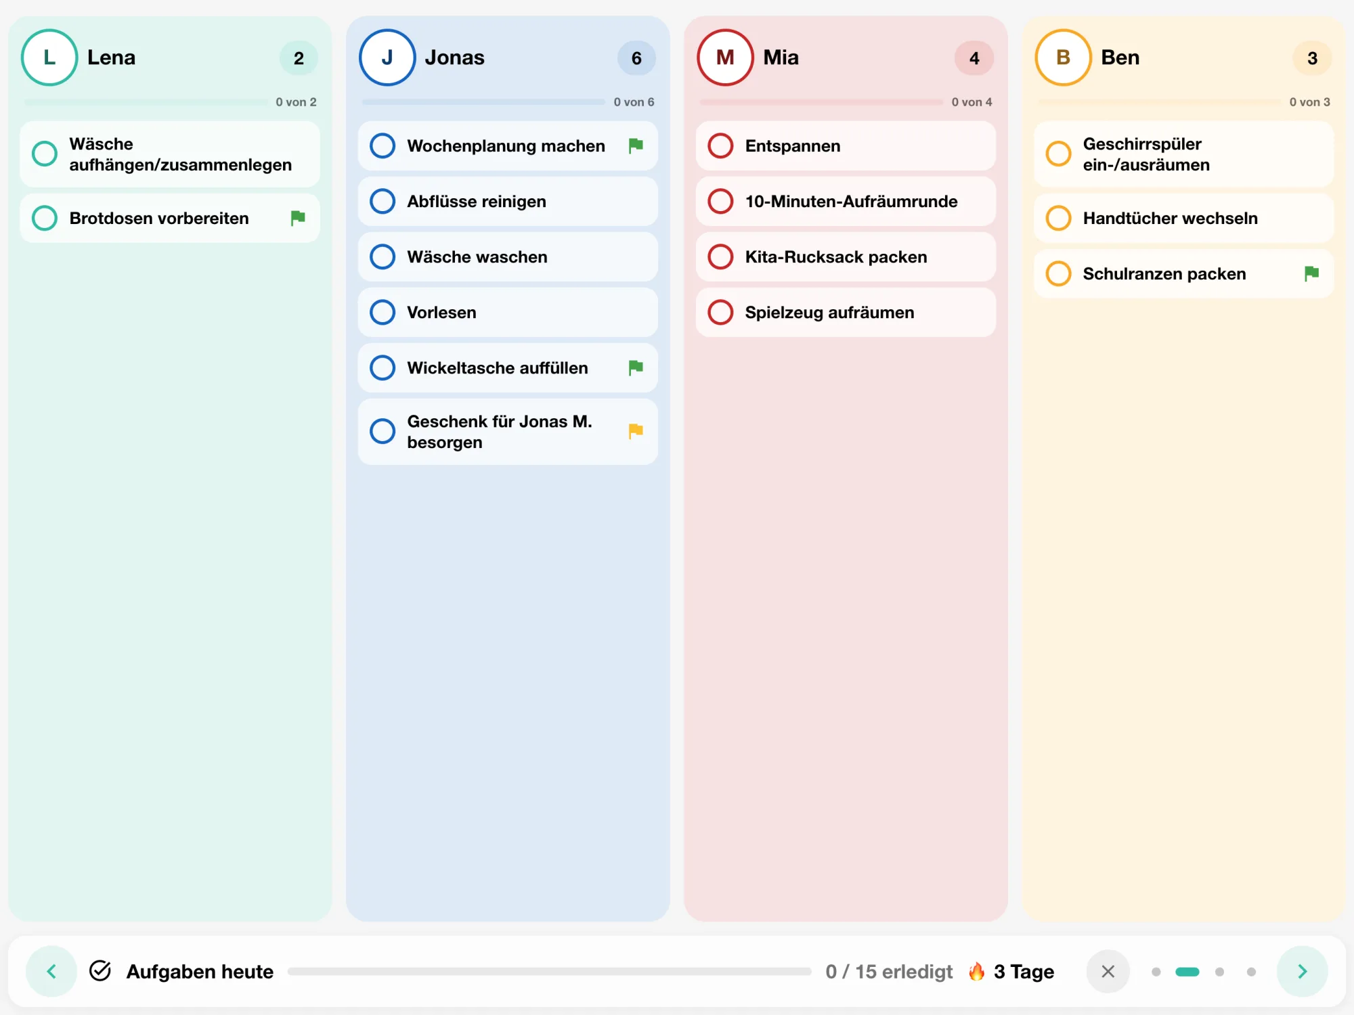Tick the Abflüsse reinigen circle

click(383, 201)
